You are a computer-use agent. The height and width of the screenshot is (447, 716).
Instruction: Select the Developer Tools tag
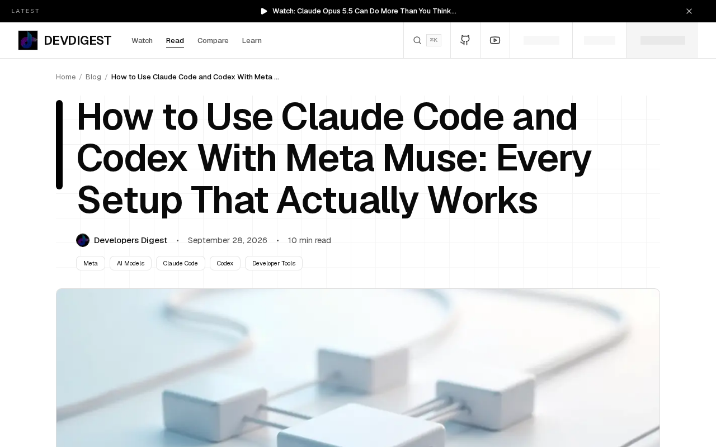[x=274, y=263]
